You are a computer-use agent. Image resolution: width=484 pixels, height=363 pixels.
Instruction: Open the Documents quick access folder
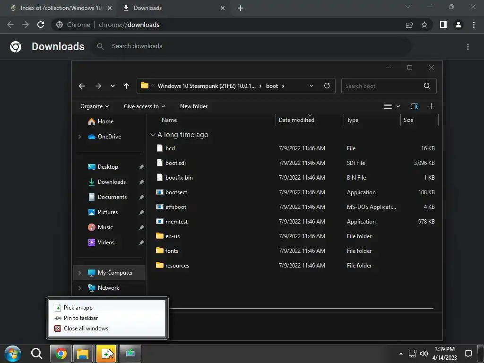tap(112, 197)
